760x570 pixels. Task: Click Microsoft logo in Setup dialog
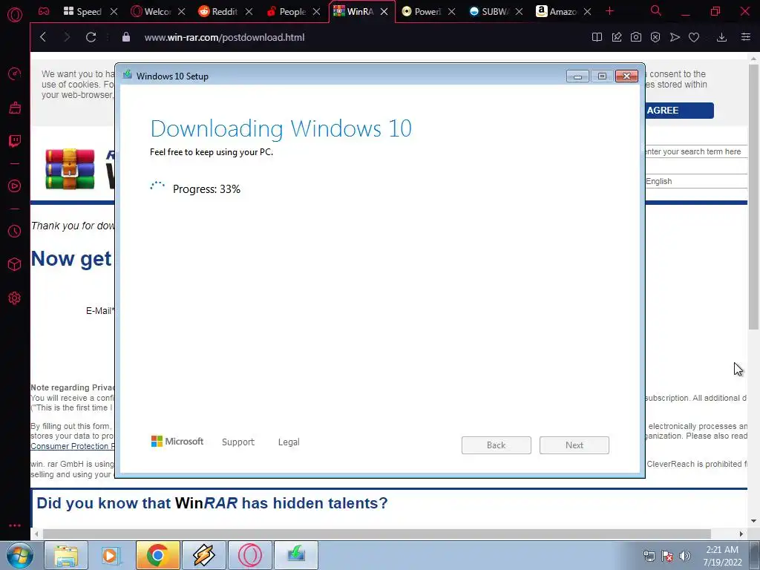click(x=177, y=442)
